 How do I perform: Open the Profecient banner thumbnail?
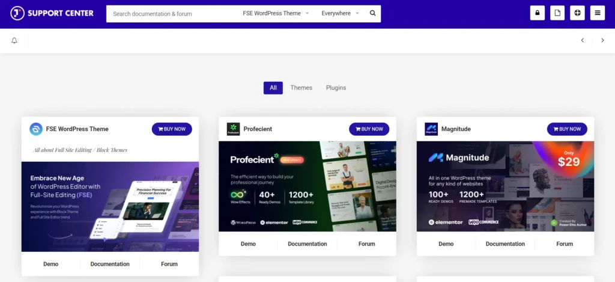[x=307, y=186]
